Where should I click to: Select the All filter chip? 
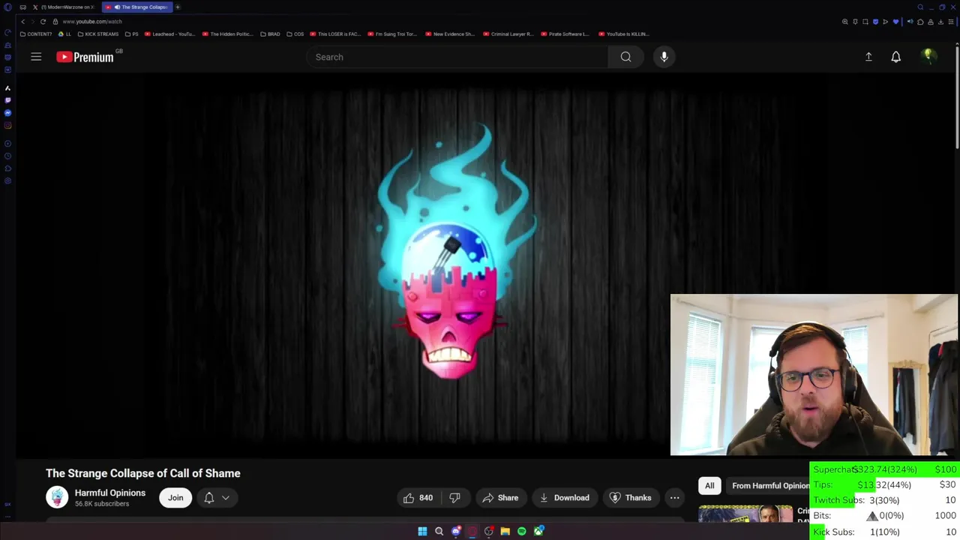click(709, 486)
